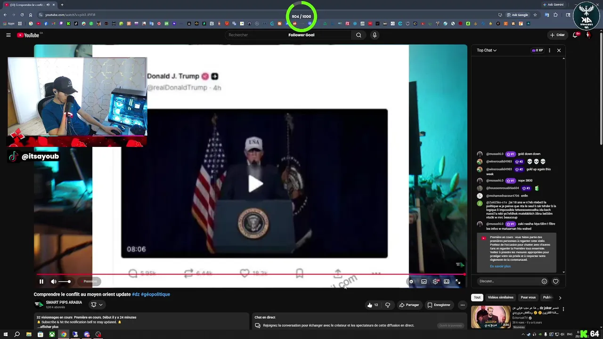Click the SMART PIPS ARABIA channel avatar
This screenshot has width=603, height=339.
(38, 305)
